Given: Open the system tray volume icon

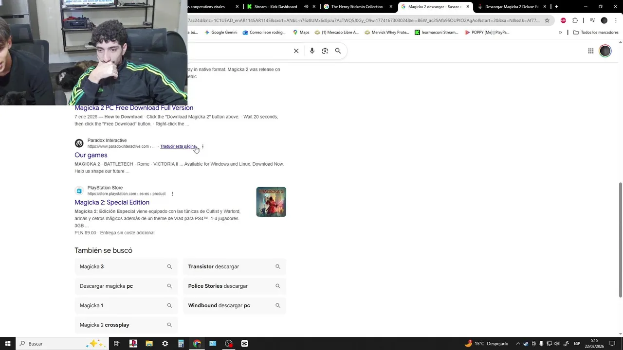Looking at the screenshot, I should pyautogui.click(x=557, y=344).
